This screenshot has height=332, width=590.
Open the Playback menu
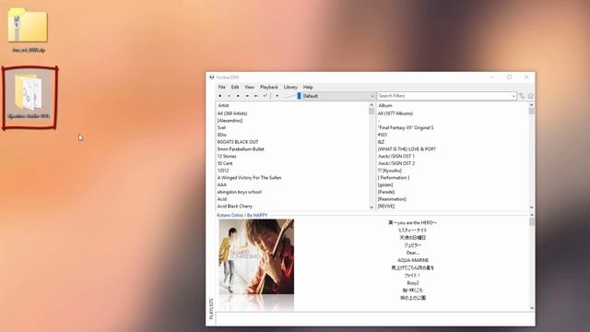pyautogui.click(x=269, y=87)
